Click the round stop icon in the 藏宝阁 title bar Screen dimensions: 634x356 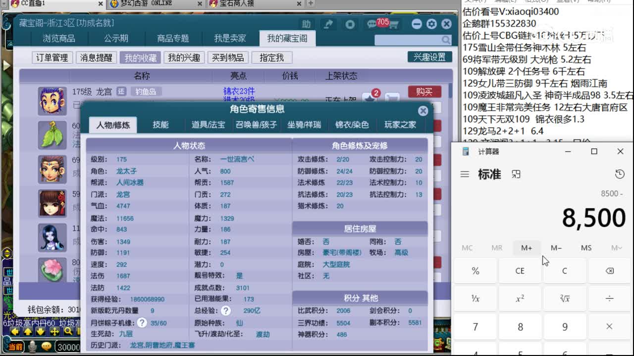(350, 24)
